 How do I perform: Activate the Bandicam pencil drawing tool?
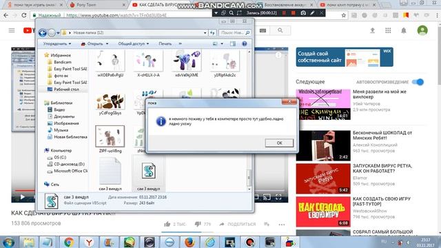coord(312,13)
